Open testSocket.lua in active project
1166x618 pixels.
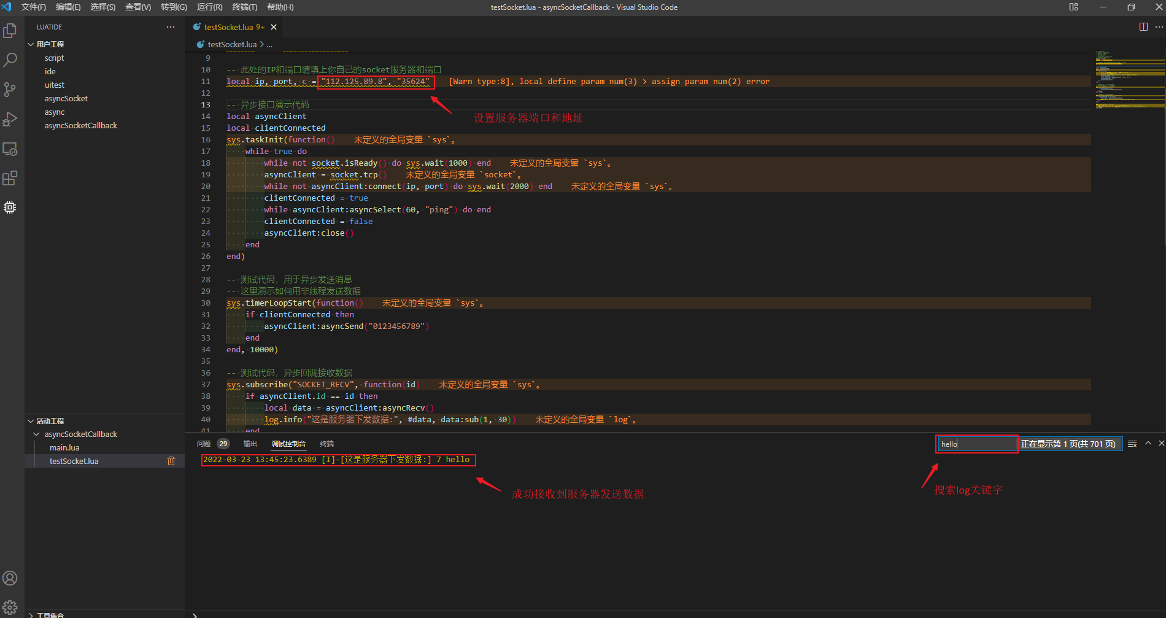click(x=74, y=461)
